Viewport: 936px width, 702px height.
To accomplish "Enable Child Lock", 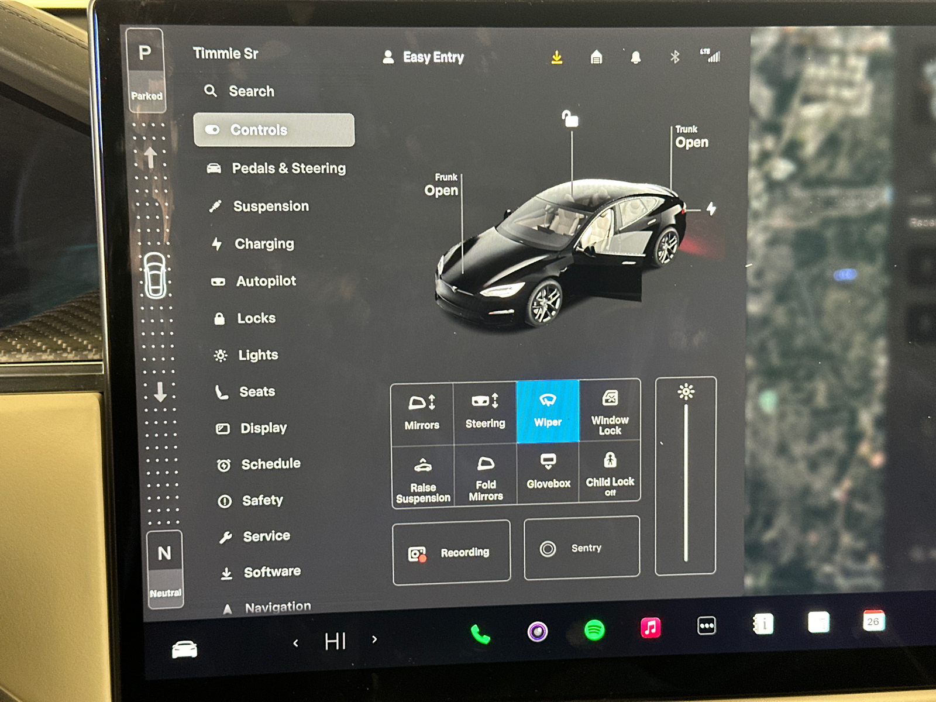I will [x=610, y=474].
